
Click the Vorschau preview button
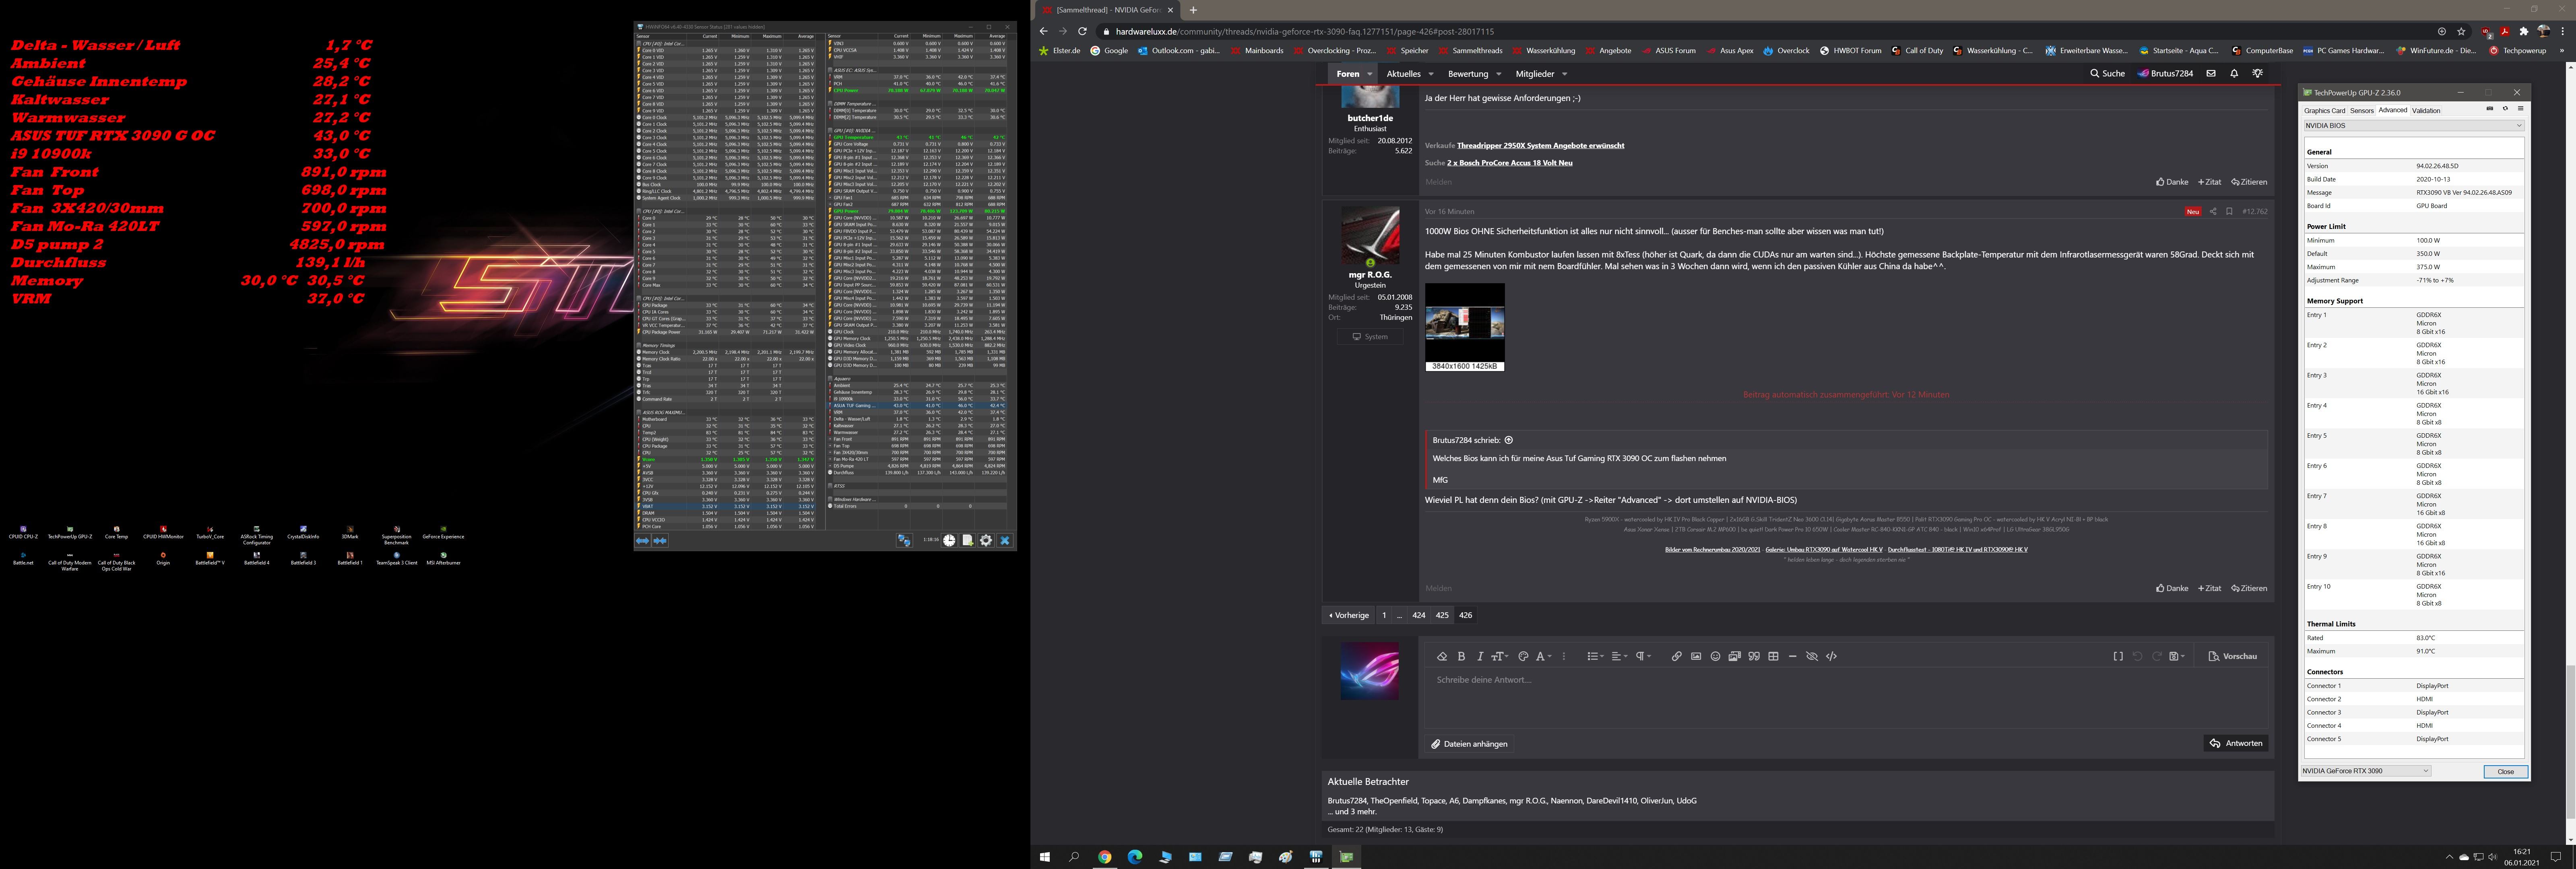(x=2233, y=657)
